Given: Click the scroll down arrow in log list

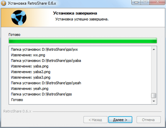Looking at the screenshot, I should coord(154,101).
